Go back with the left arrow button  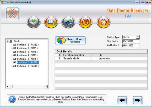[122, 100]
